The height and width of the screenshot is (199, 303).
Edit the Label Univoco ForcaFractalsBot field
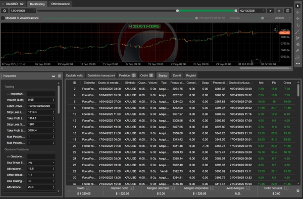[x=41, y=106]
